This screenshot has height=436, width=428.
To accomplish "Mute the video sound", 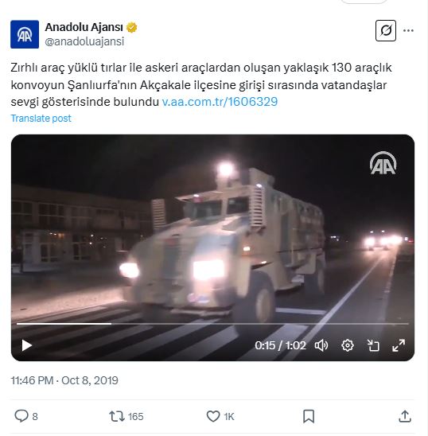I will point(321,345).
